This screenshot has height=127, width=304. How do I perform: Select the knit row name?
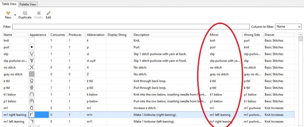[x=6, y=41]
